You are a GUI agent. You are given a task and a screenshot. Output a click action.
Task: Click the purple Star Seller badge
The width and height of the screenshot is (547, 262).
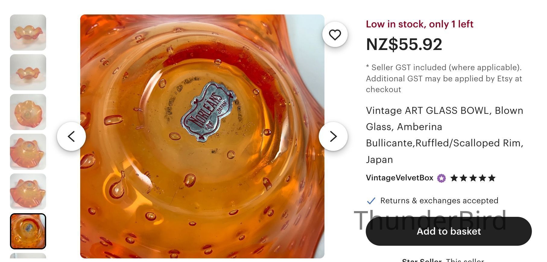click(x=441, y=178)
